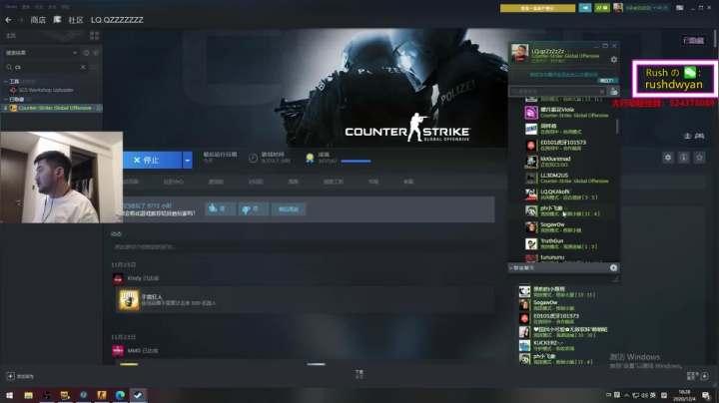Collapse the 群组聊天 group chats section
This screenshot has width=719, height=403.
[511, 268]
